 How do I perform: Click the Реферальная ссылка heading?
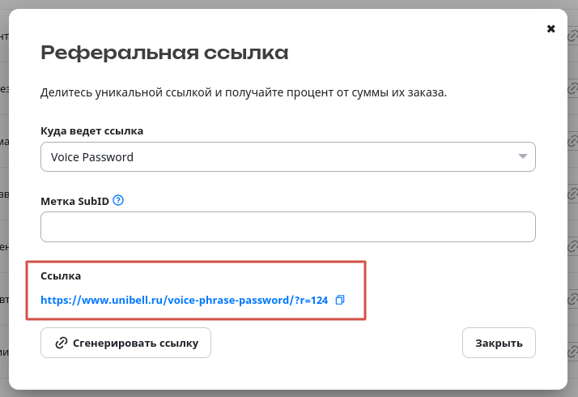pos(164,53)
